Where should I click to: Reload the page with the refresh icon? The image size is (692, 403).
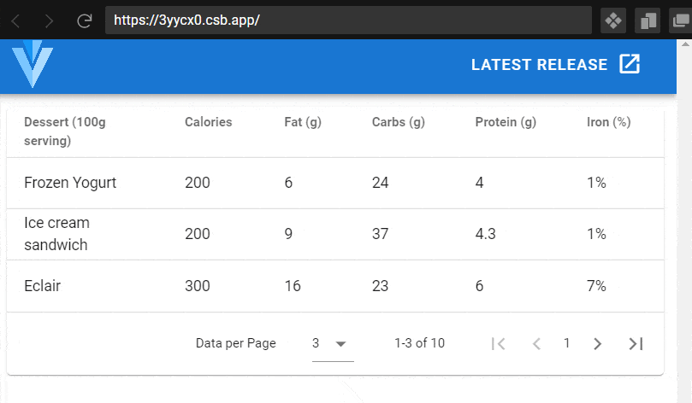click(84, 20)
